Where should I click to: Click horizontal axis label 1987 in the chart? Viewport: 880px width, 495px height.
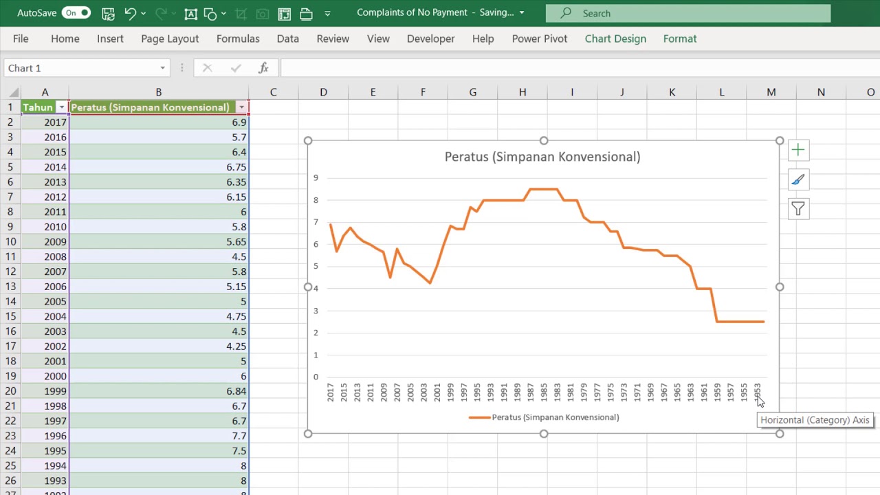531,393
